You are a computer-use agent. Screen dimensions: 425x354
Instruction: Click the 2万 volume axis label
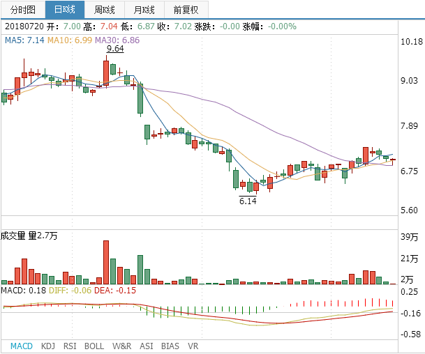point(407,279)
